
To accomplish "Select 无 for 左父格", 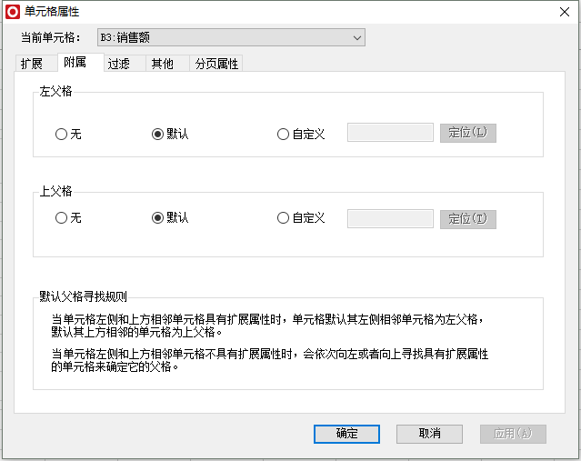I will click(x=68, y=134).
